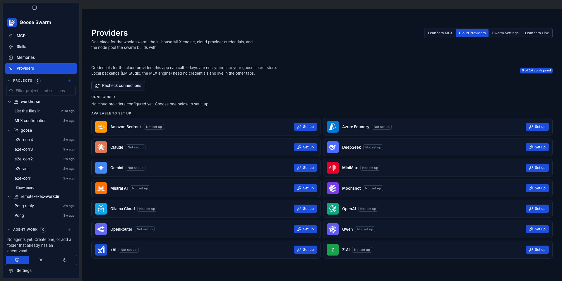Click the OpenAI logo icon
The image size is (562, 281).
pyautogui.click(x=333, y=209)
